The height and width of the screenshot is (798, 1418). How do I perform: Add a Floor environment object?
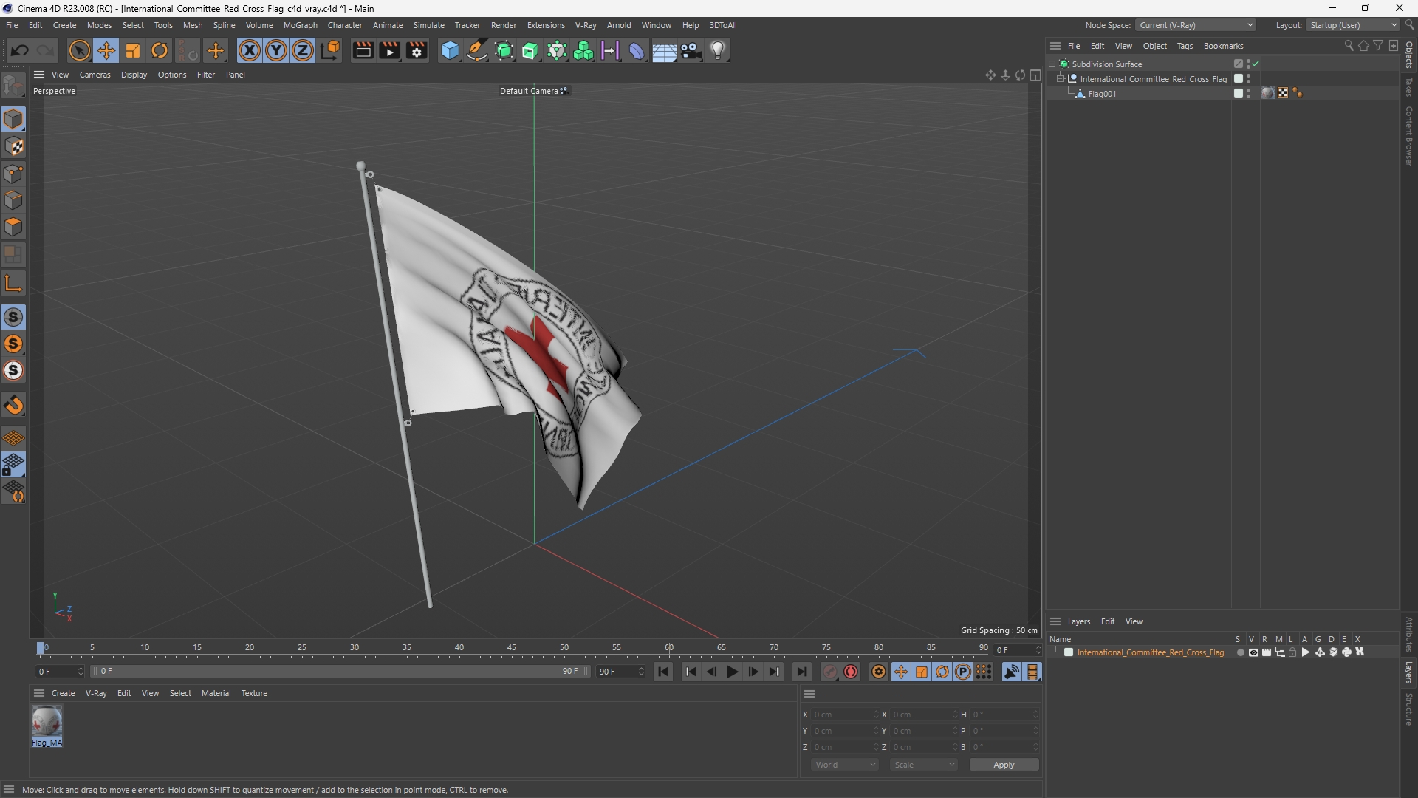(x=664, y=50)
